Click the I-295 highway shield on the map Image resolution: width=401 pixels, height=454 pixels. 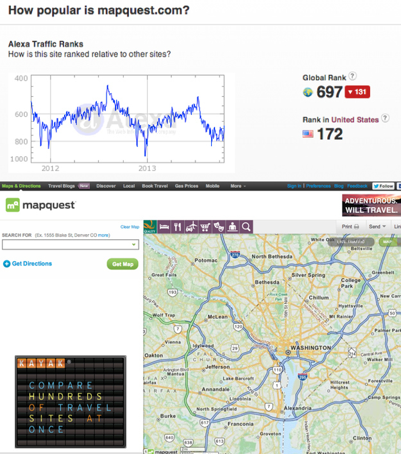pos(302,377)
